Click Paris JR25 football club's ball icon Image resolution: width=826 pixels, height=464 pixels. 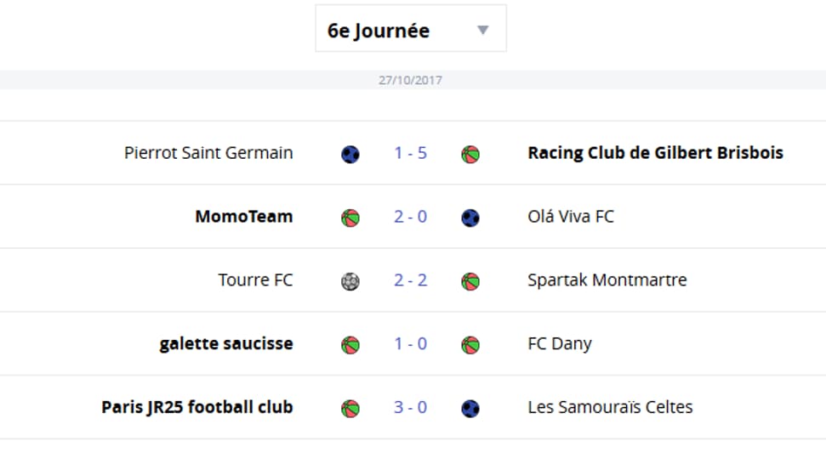[x=350, y=408]
